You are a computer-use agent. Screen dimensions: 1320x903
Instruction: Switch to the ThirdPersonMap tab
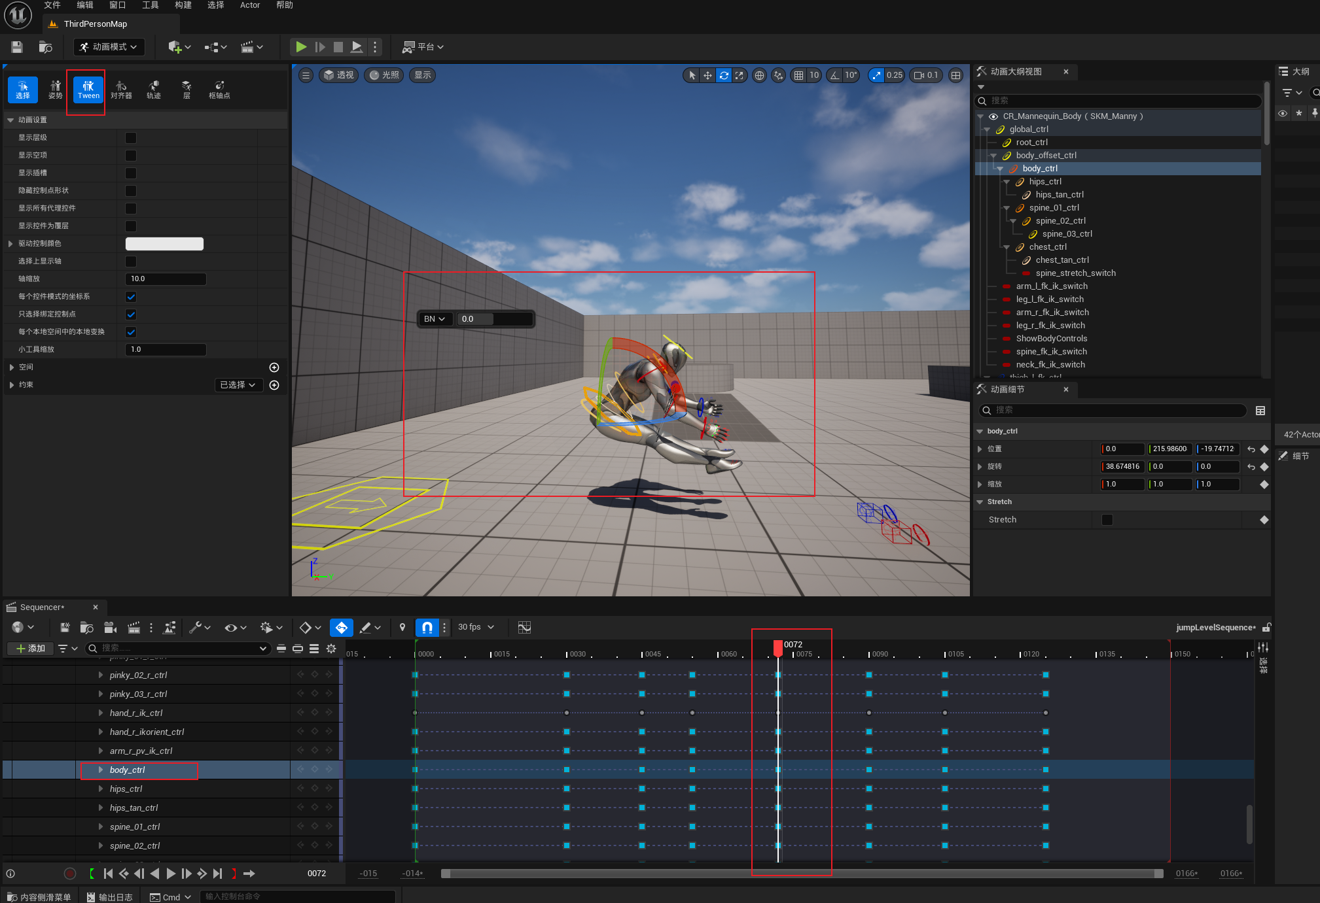click(96, 24)
